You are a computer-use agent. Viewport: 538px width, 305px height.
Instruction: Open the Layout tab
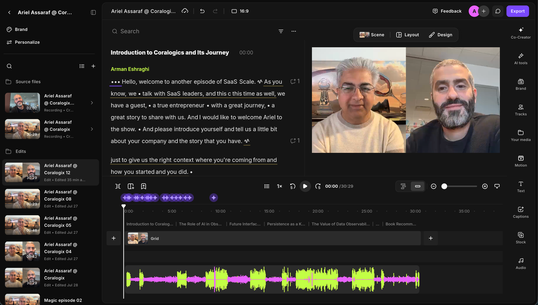tap(408, 35)
